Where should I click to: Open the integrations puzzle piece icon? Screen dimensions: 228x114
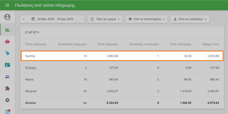(x=7, y=89)
